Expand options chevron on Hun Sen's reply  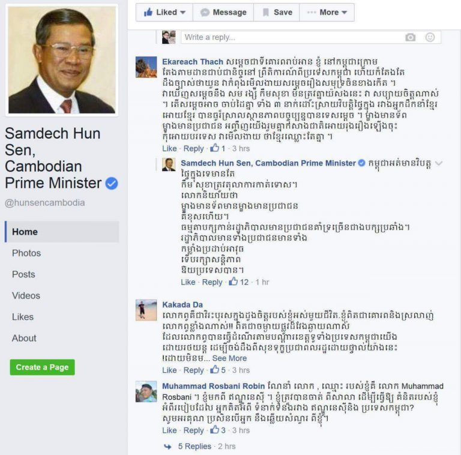coord(438,163)
